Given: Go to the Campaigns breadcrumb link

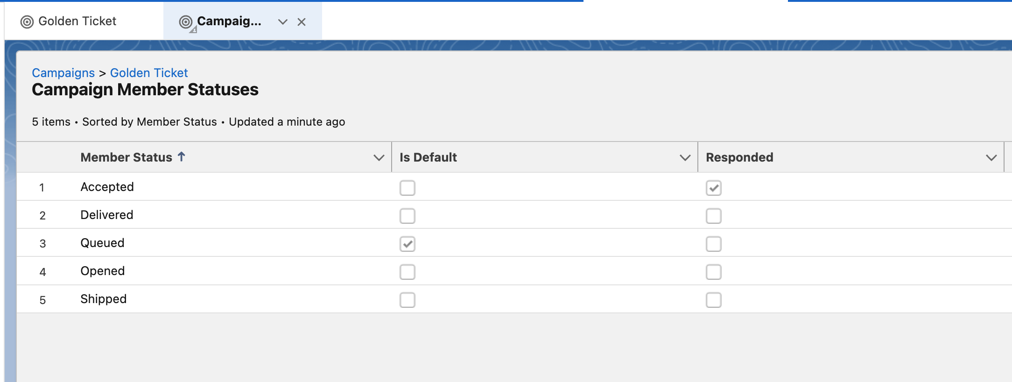Looking at the screenshot, I should tap(63, 73).
